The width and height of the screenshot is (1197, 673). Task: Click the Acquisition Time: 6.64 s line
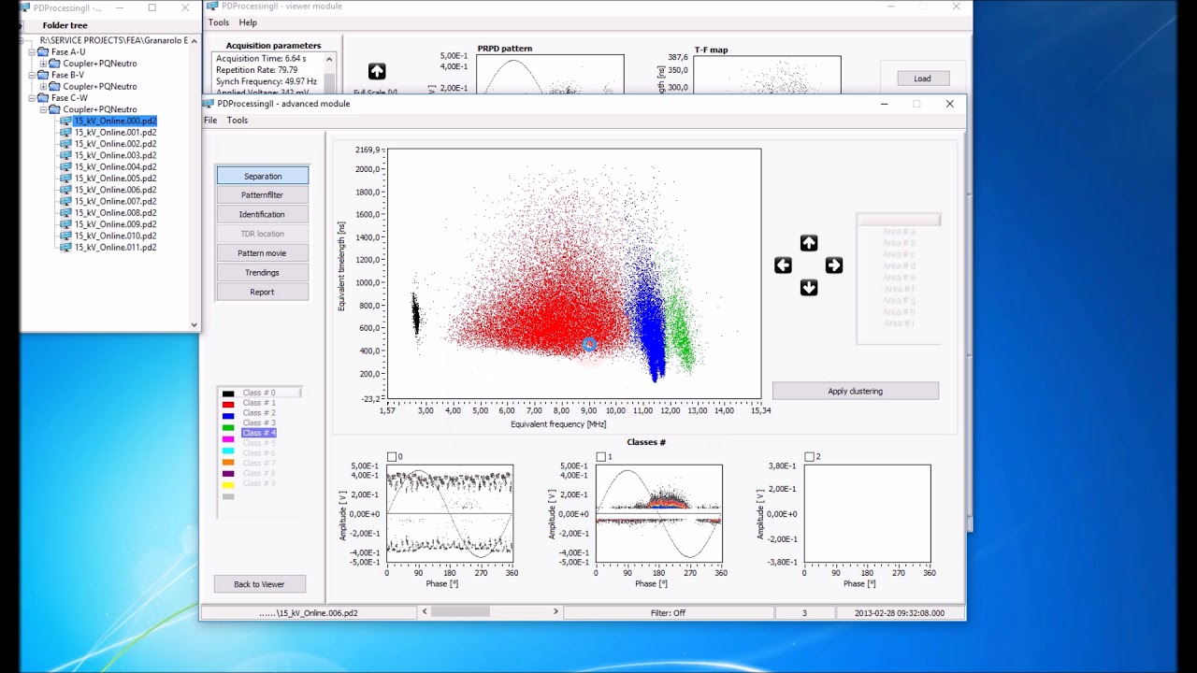pyautogui.click(x=261, y=59)
